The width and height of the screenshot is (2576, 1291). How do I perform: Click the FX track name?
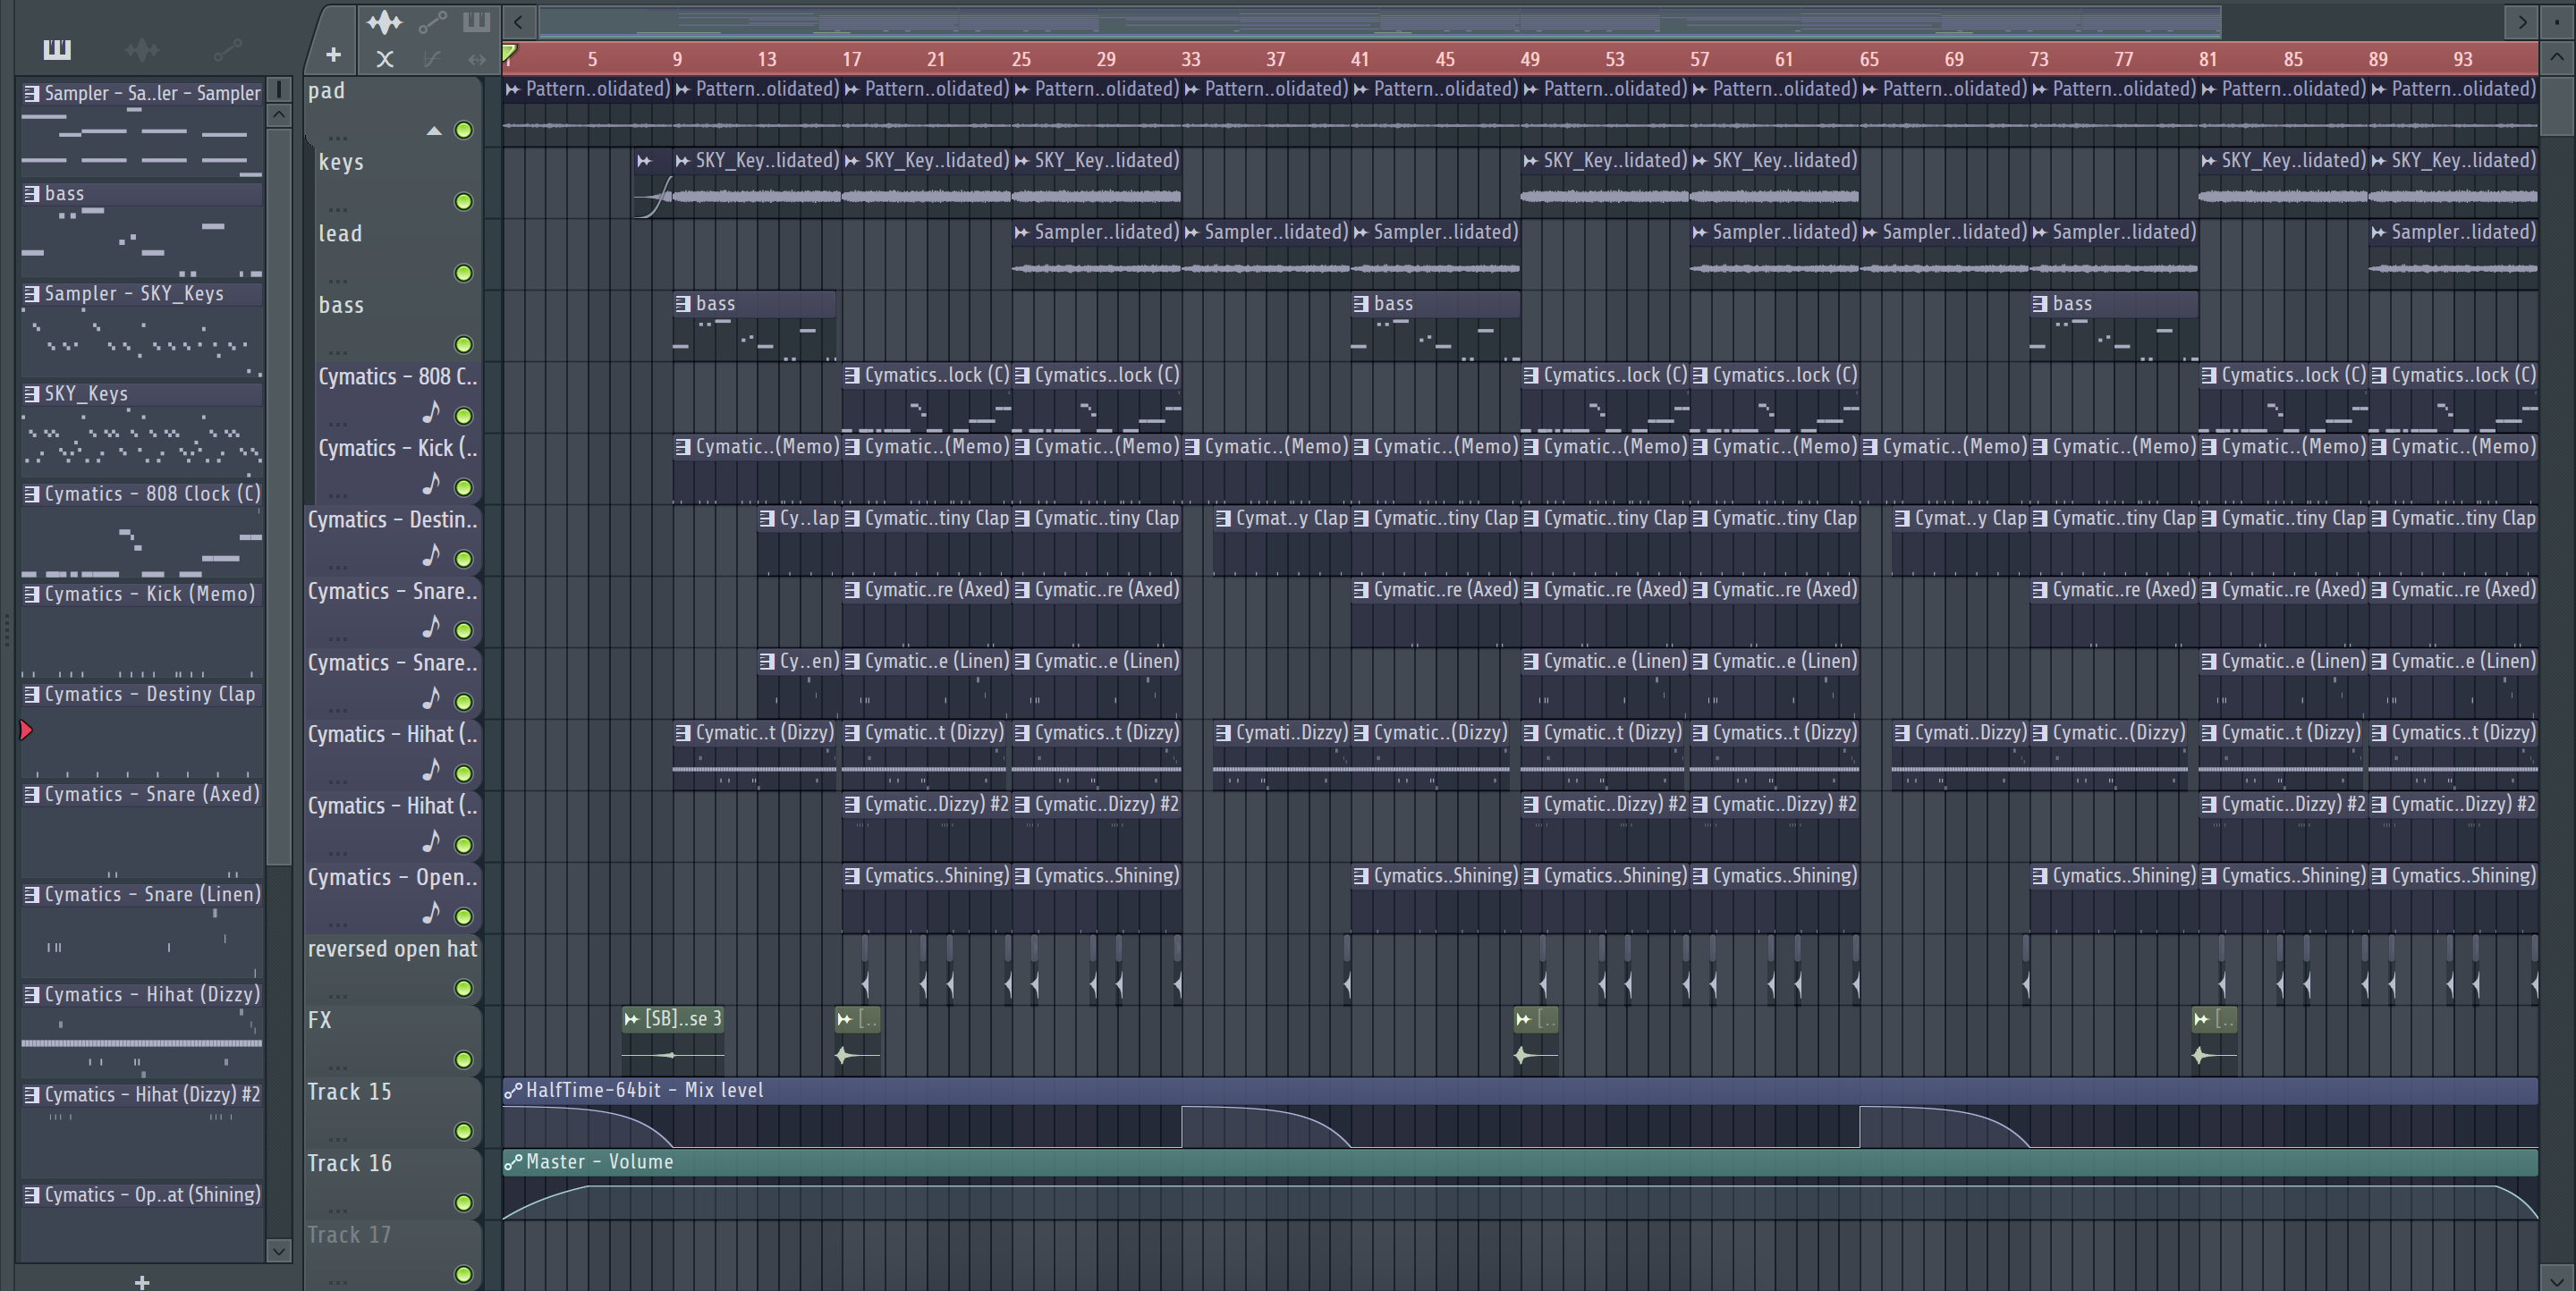point(319,1020)
